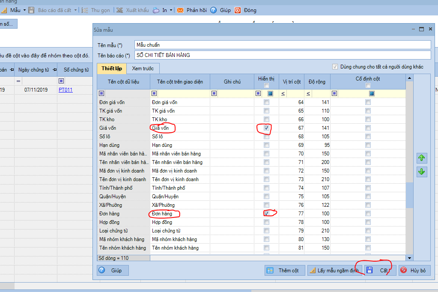Viewport: 438px width, 292px height.
Task: Click the green move down arrow icon
Action: pyautogui.click(x=422, y=172)
